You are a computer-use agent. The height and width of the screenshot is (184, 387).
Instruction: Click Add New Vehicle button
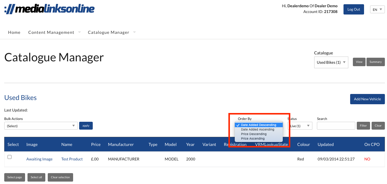click(367, 99)
